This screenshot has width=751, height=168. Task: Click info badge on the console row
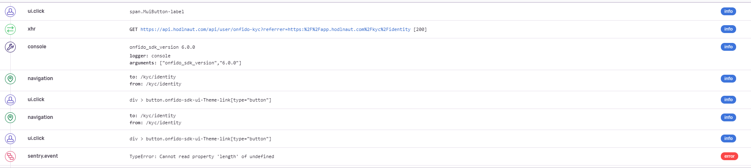pyautogui.click(x=728, y=47)
